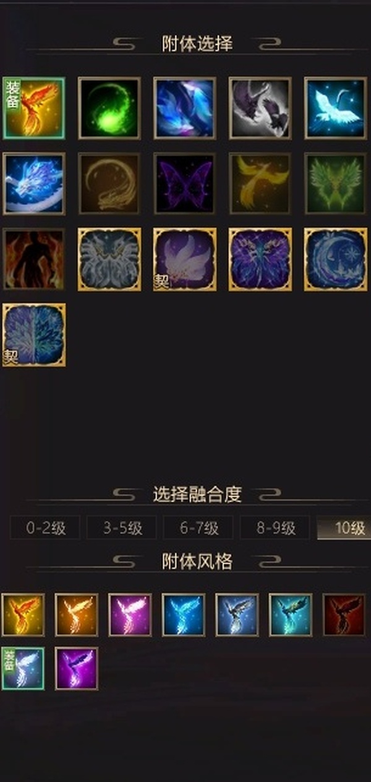Select the dark ravens possession icon

(x=260, y=108)
